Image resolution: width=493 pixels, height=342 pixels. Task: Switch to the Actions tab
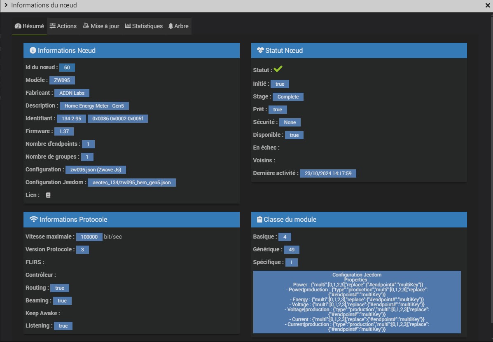coord(63,26)
